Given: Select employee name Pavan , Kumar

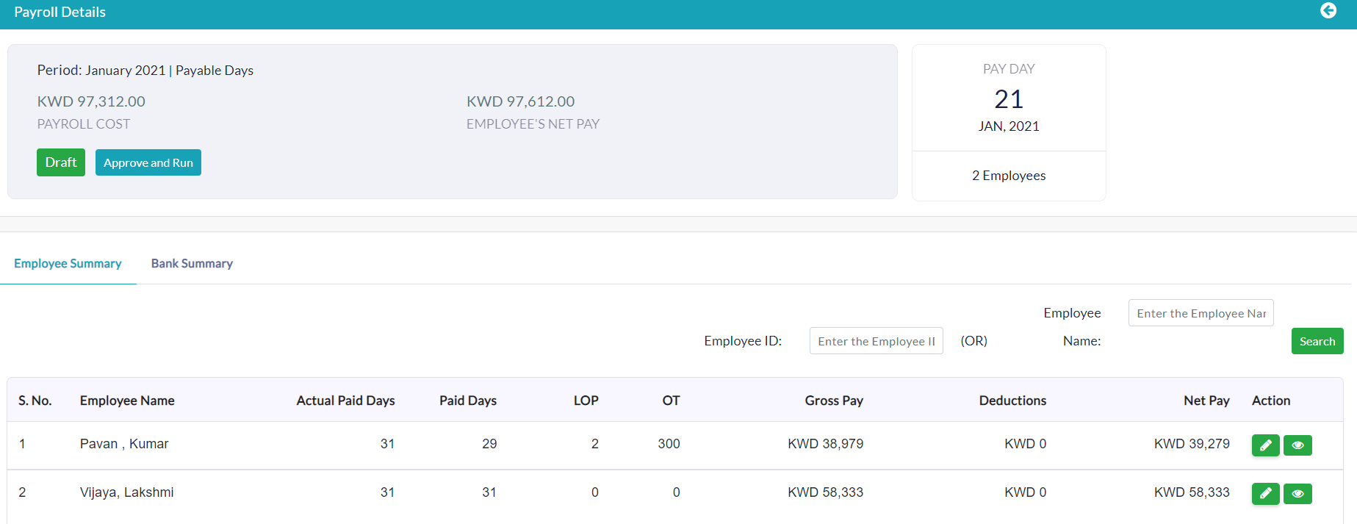Looking at the screenshot, I should [x=124, y=444].
